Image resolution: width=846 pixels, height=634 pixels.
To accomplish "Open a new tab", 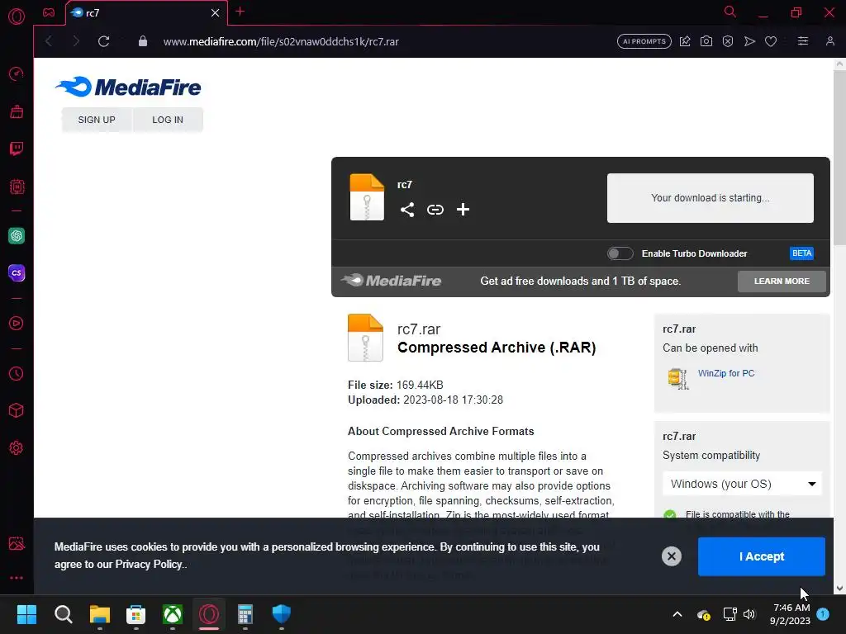I will click(240, 12).
